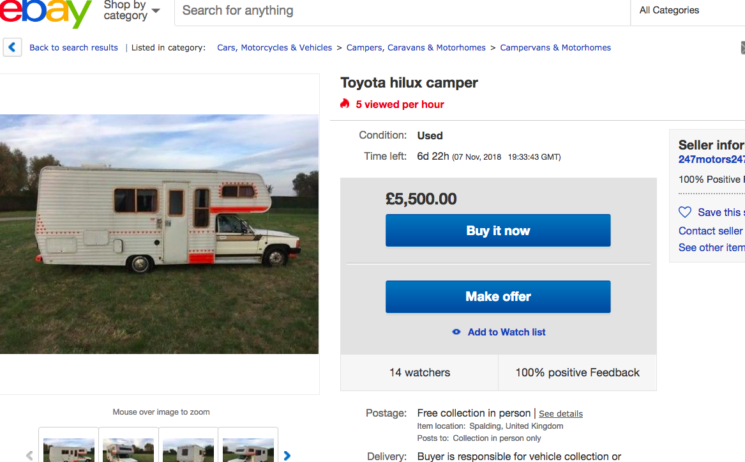Screen dimensions: 745x462
Task: Click the main Toyota Hilux camper photo
Action: coord(159,234)
